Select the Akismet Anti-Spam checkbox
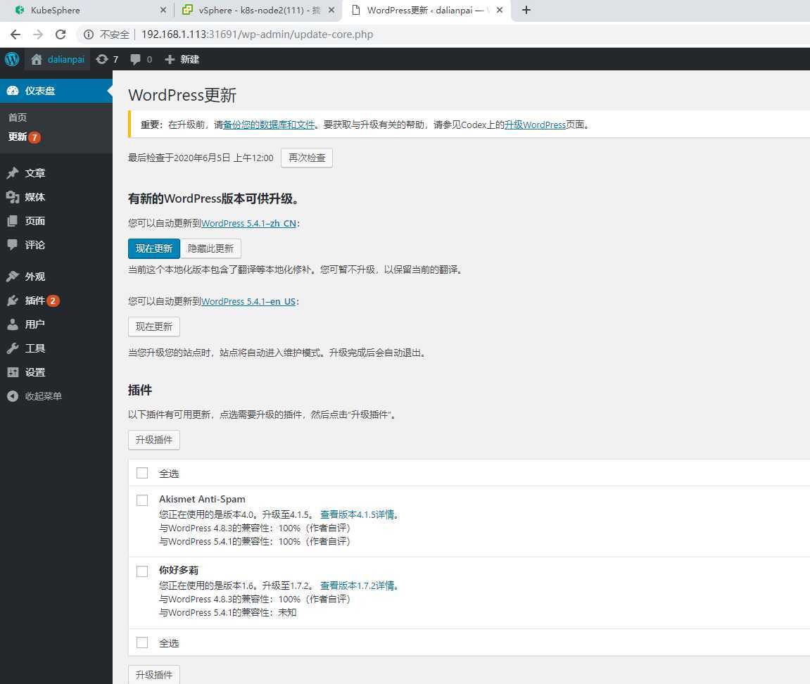Screen dimensions: 810x684 (142, 500)
